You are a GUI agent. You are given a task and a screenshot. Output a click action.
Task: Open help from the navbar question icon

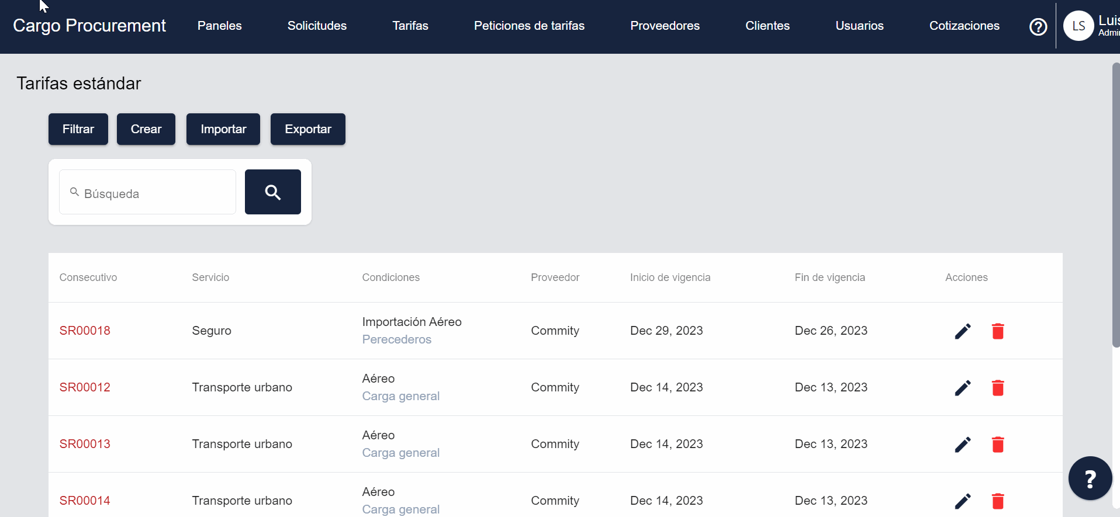click(1038, 27)
